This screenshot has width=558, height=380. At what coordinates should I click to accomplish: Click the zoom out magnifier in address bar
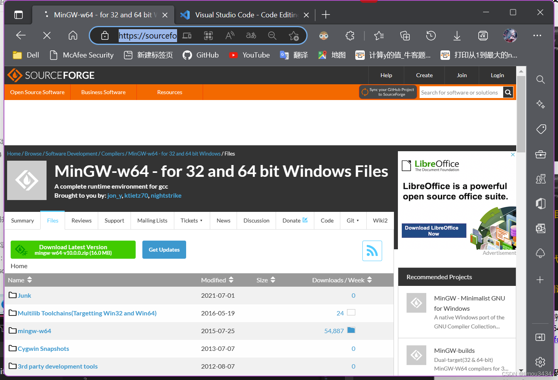click(x=272, y=35)
